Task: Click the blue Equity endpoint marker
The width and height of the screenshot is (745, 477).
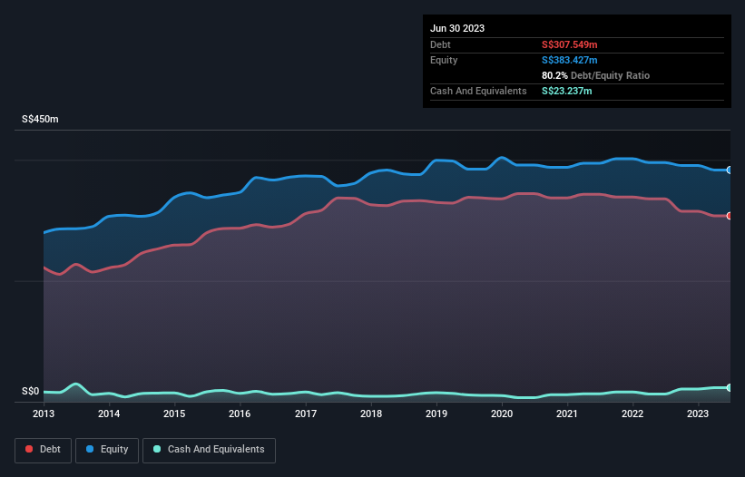Action: coord(730,170)
